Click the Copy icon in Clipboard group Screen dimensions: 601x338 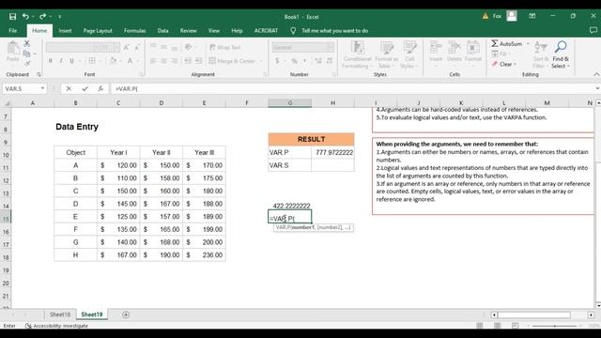point(27,54)
